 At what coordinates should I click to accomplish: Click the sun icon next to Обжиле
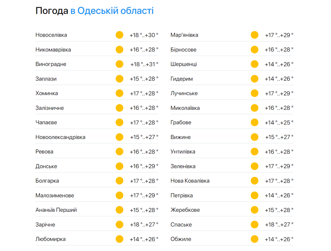254,239
